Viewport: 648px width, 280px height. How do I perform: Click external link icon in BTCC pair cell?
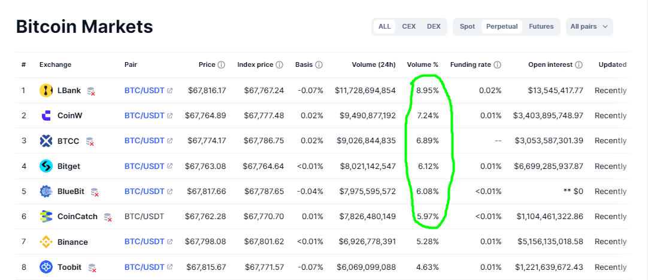pos(169,141)
